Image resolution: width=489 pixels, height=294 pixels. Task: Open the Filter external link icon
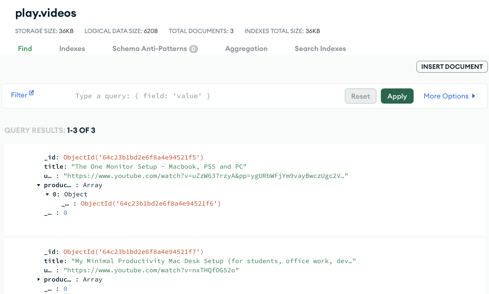point(31,92)
